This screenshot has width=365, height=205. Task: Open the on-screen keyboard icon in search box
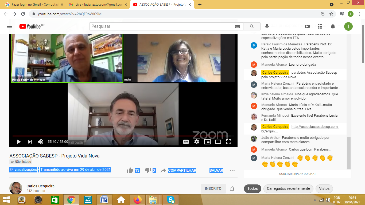237,26
